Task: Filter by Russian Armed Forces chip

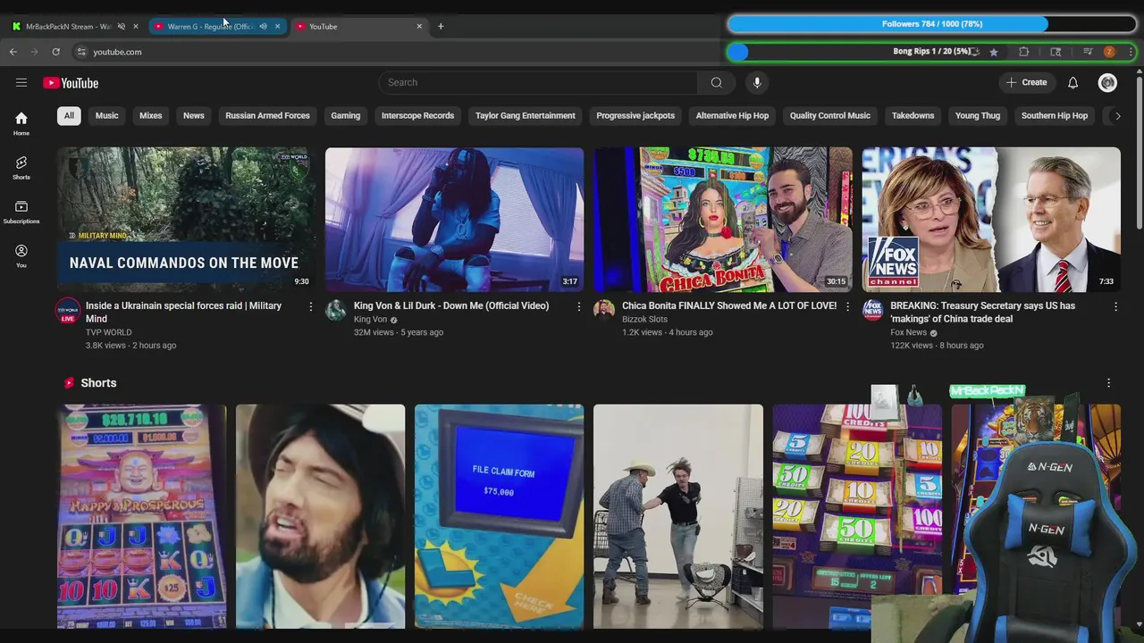Action: tap(267, 115)
